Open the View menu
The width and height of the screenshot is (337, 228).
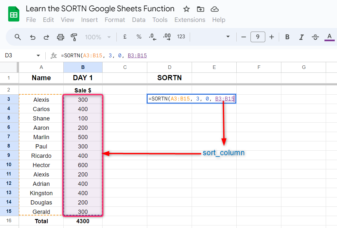68,20
